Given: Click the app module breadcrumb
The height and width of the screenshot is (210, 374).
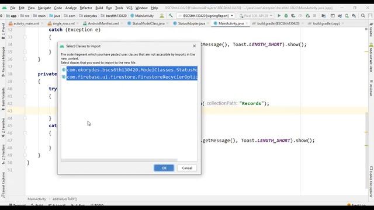Looking at the screenshot, I should click(x=11, y=16).
